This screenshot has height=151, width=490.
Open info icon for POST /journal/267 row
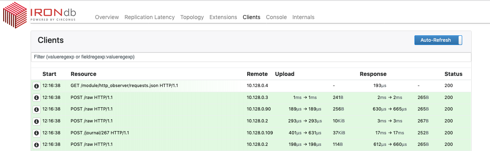(x=36, y=133)
